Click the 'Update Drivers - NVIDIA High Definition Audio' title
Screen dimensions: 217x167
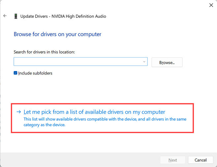[x=63, y=16]
